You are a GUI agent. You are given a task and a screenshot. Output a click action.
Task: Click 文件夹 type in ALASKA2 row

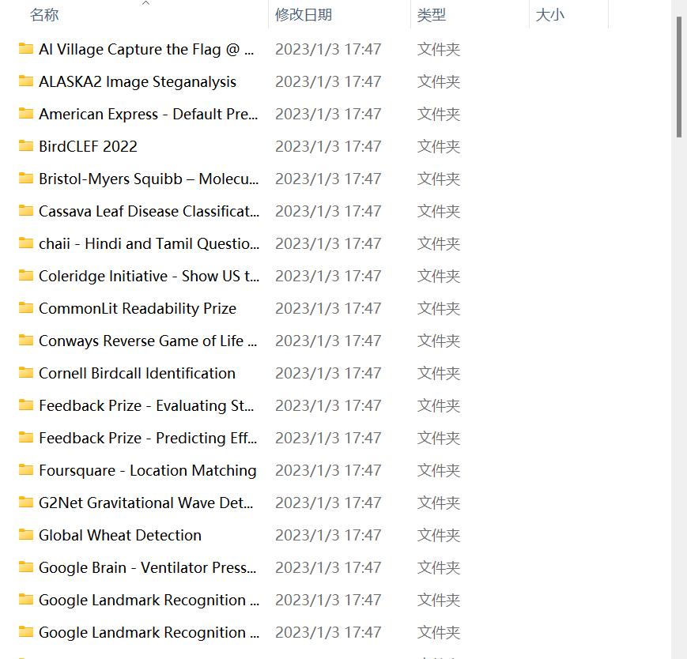tap(439, 82)
